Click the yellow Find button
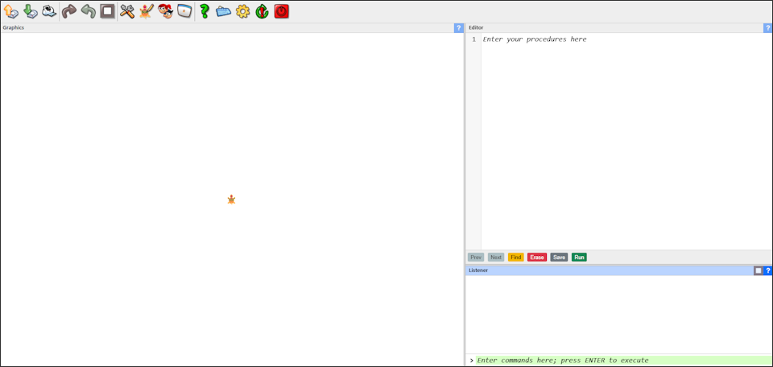 click(x=515, y=258)
